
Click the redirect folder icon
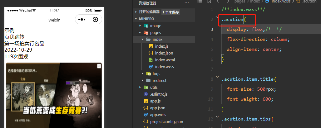[148, 80]
